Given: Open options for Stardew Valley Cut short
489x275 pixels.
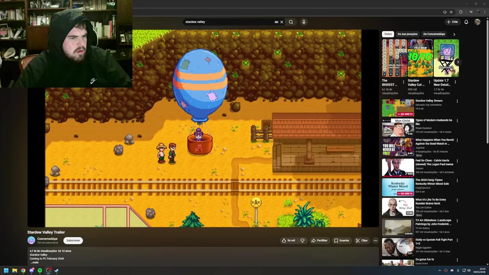Looking at the screenshot, I should (x=429, y=82).
